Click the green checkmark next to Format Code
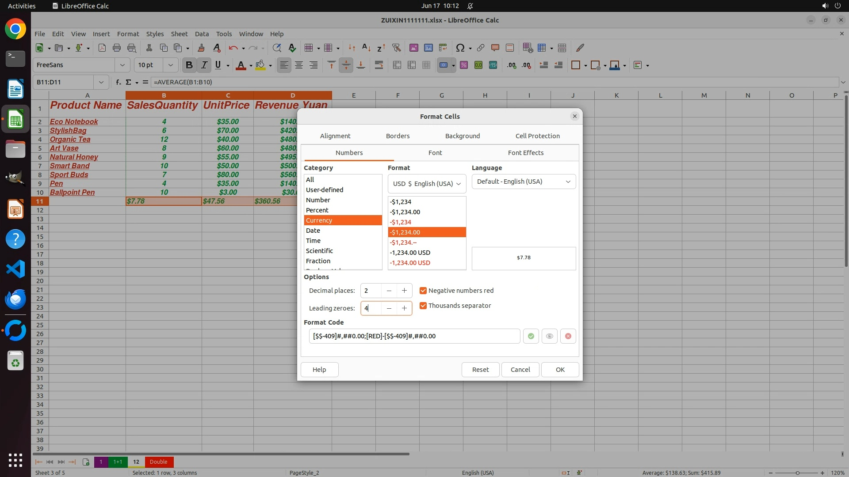Screen dimensions: 849x477 click(531, 336)
